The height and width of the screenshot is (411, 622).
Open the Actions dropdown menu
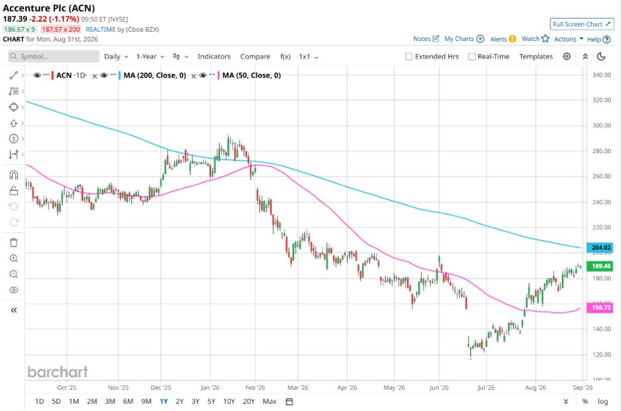568,39
